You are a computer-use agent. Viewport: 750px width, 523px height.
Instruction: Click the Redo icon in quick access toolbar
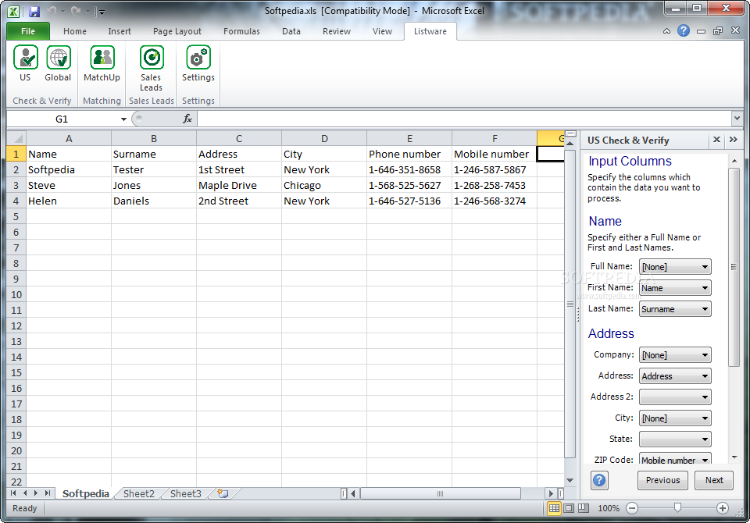tap(75, 11)
